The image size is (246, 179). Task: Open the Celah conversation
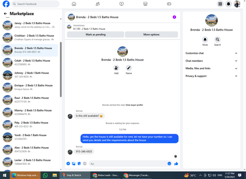click(30, 62)
